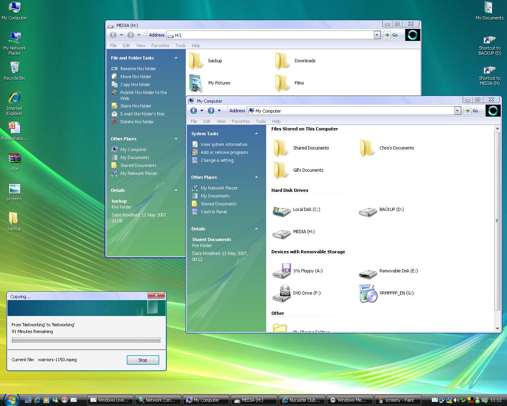Screen dimensions: 507x406
Task: Open Favorites menu in MEDIA (H:) window
Action: click(160, 46)
